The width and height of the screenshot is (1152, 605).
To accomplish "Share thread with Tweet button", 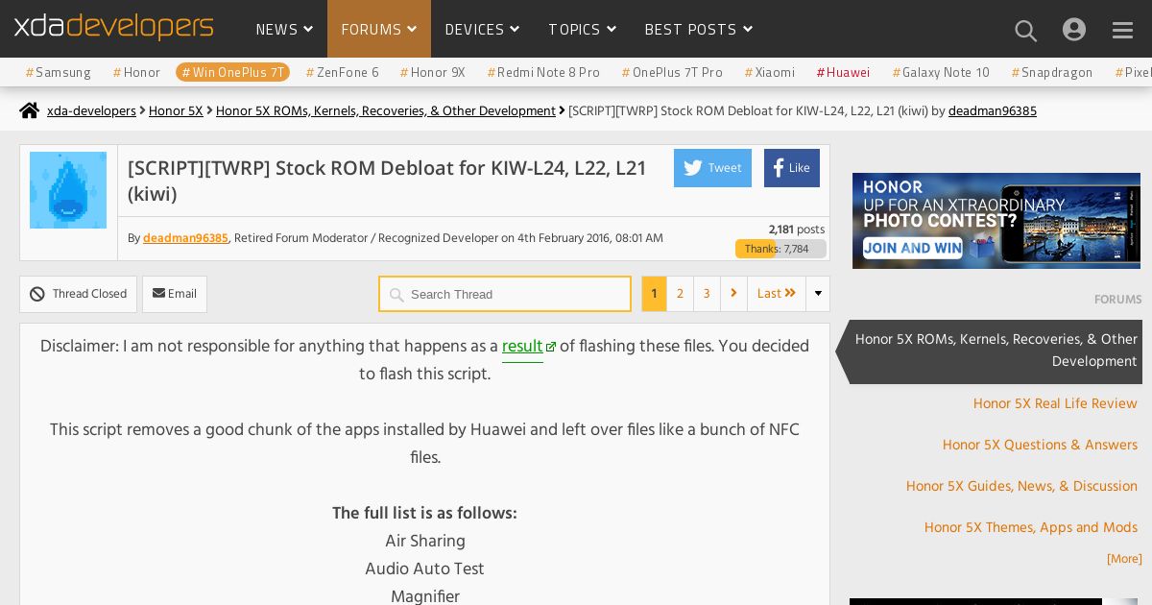I will point(712,168).
